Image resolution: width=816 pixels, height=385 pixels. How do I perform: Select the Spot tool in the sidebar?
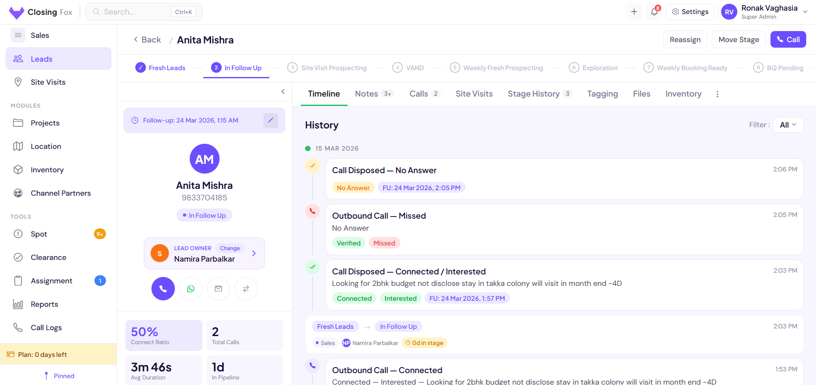39,234
